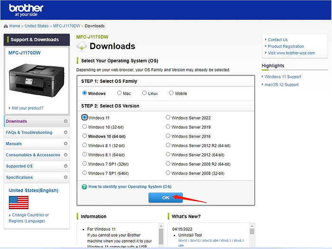Viewport: 332px width, 249px height.
Task: Choose Windows 10 (64-bit) radio button
Action: pyautogui.click(x=84, y=136)
